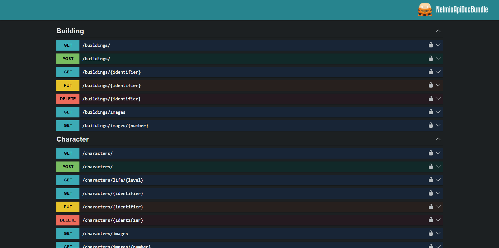Click DELETE badge for /characters/{identifier}
This screenshot has height=248, width=499.
click(x=68, y=220)
